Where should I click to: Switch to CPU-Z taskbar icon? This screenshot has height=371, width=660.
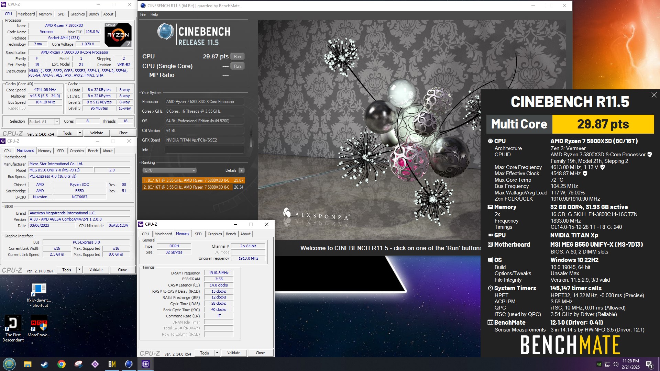coord(146,364)
